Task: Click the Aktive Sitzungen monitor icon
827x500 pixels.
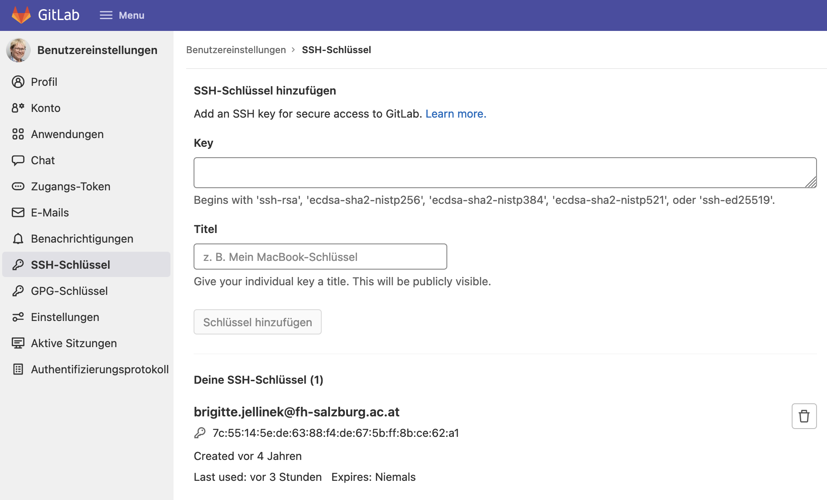Action: coord(18,343)
